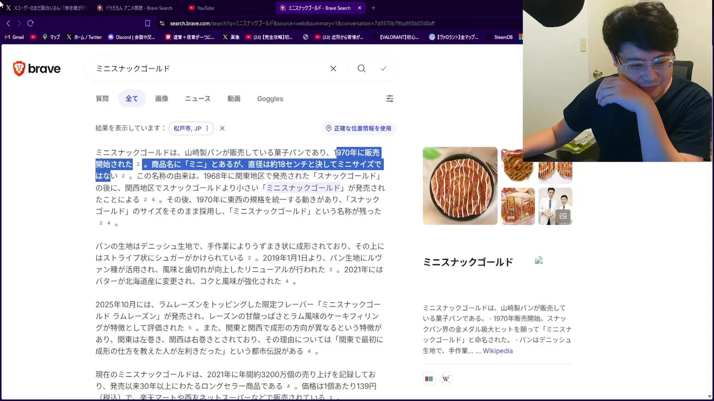Click the magnifier search icon
This screenshot has width=714, height=401.
coord(361,69)
